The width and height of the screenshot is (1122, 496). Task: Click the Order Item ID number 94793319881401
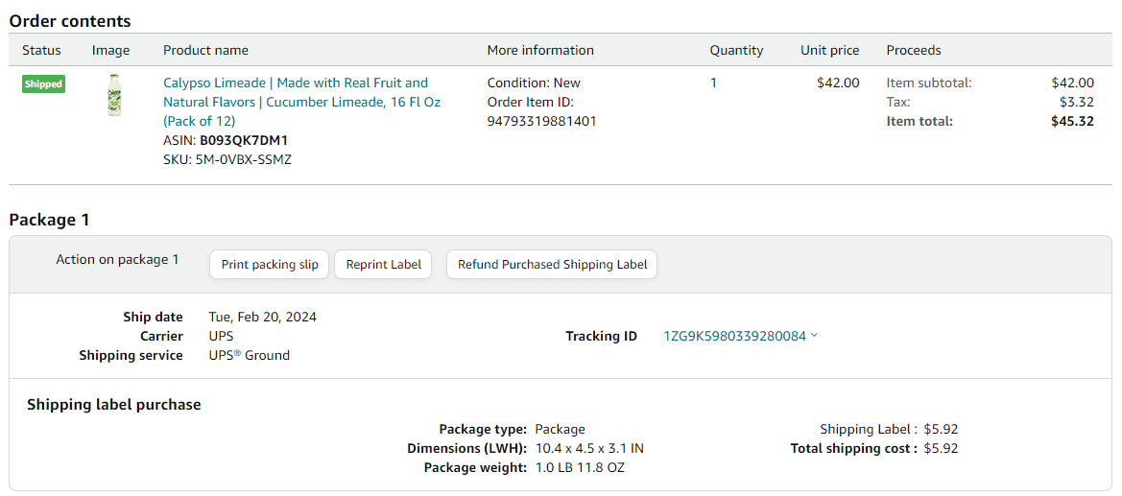tap(541, 121)
